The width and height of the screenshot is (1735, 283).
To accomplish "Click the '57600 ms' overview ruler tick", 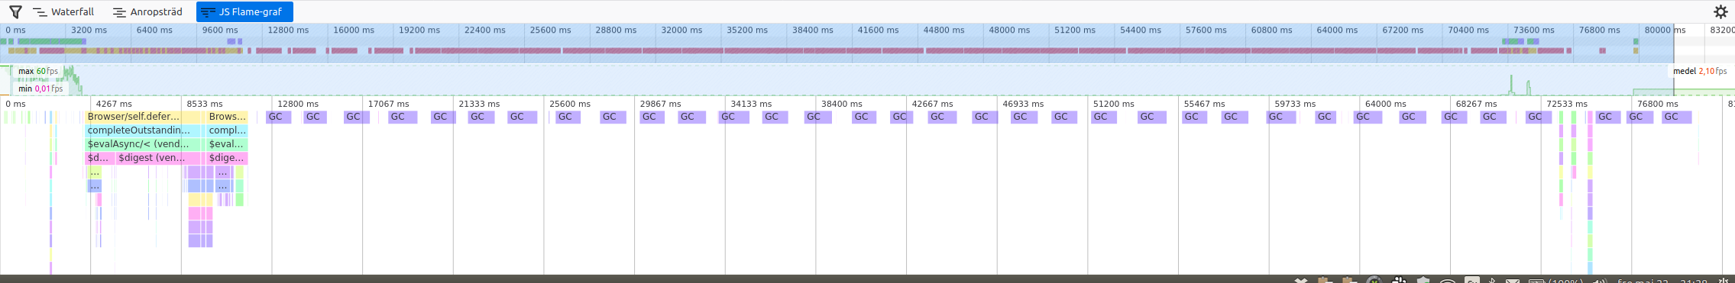I will click(1206, 30).
